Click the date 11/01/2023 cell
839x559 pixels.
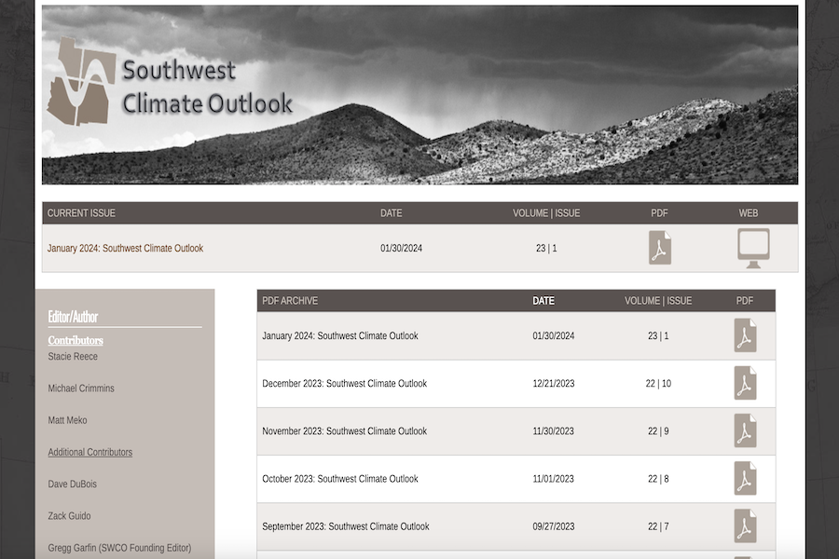click(x=553, y=479)
